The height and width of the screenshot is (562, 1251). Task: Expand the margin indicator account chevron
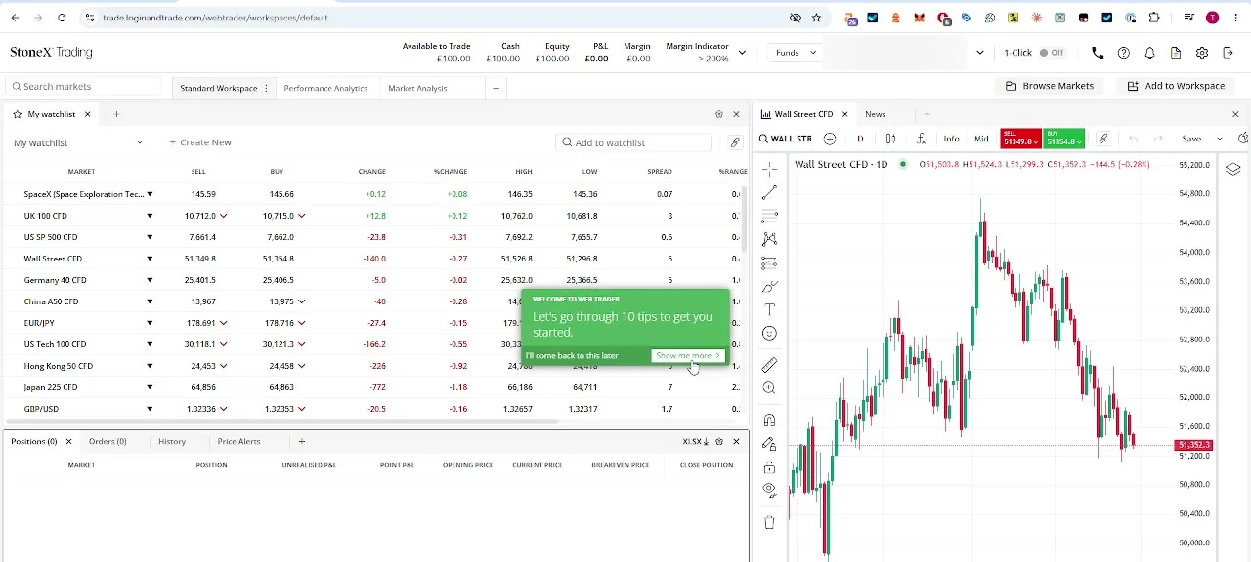tap(742, 53)
